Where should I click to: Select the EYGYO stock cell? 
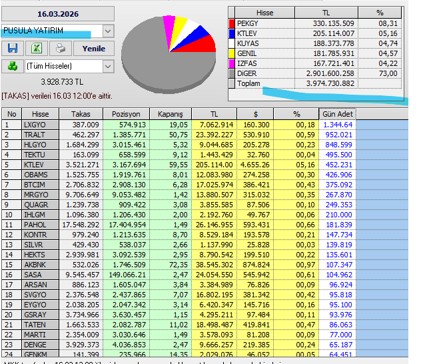tap(41, 305)
